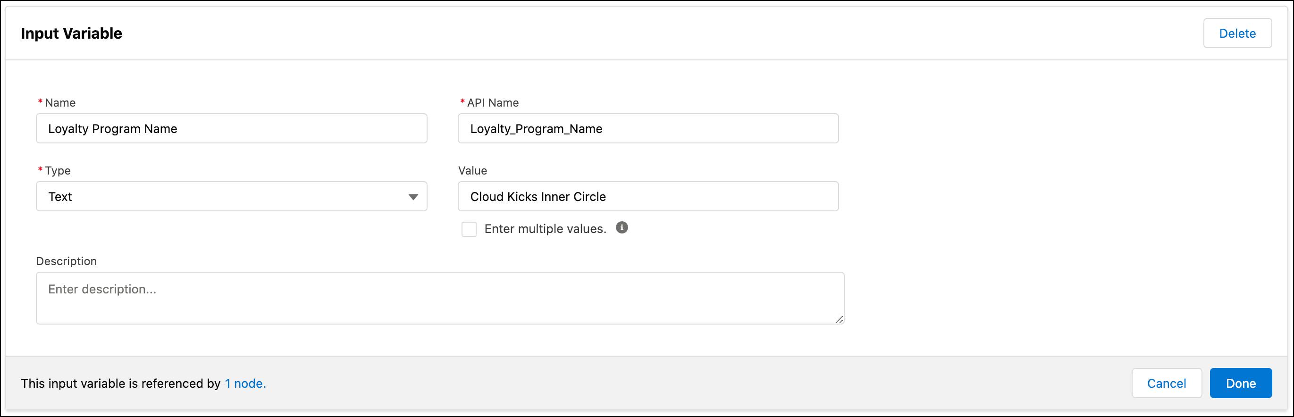Edit the Name field containing Loyalty Program Name

click(231, 128)
